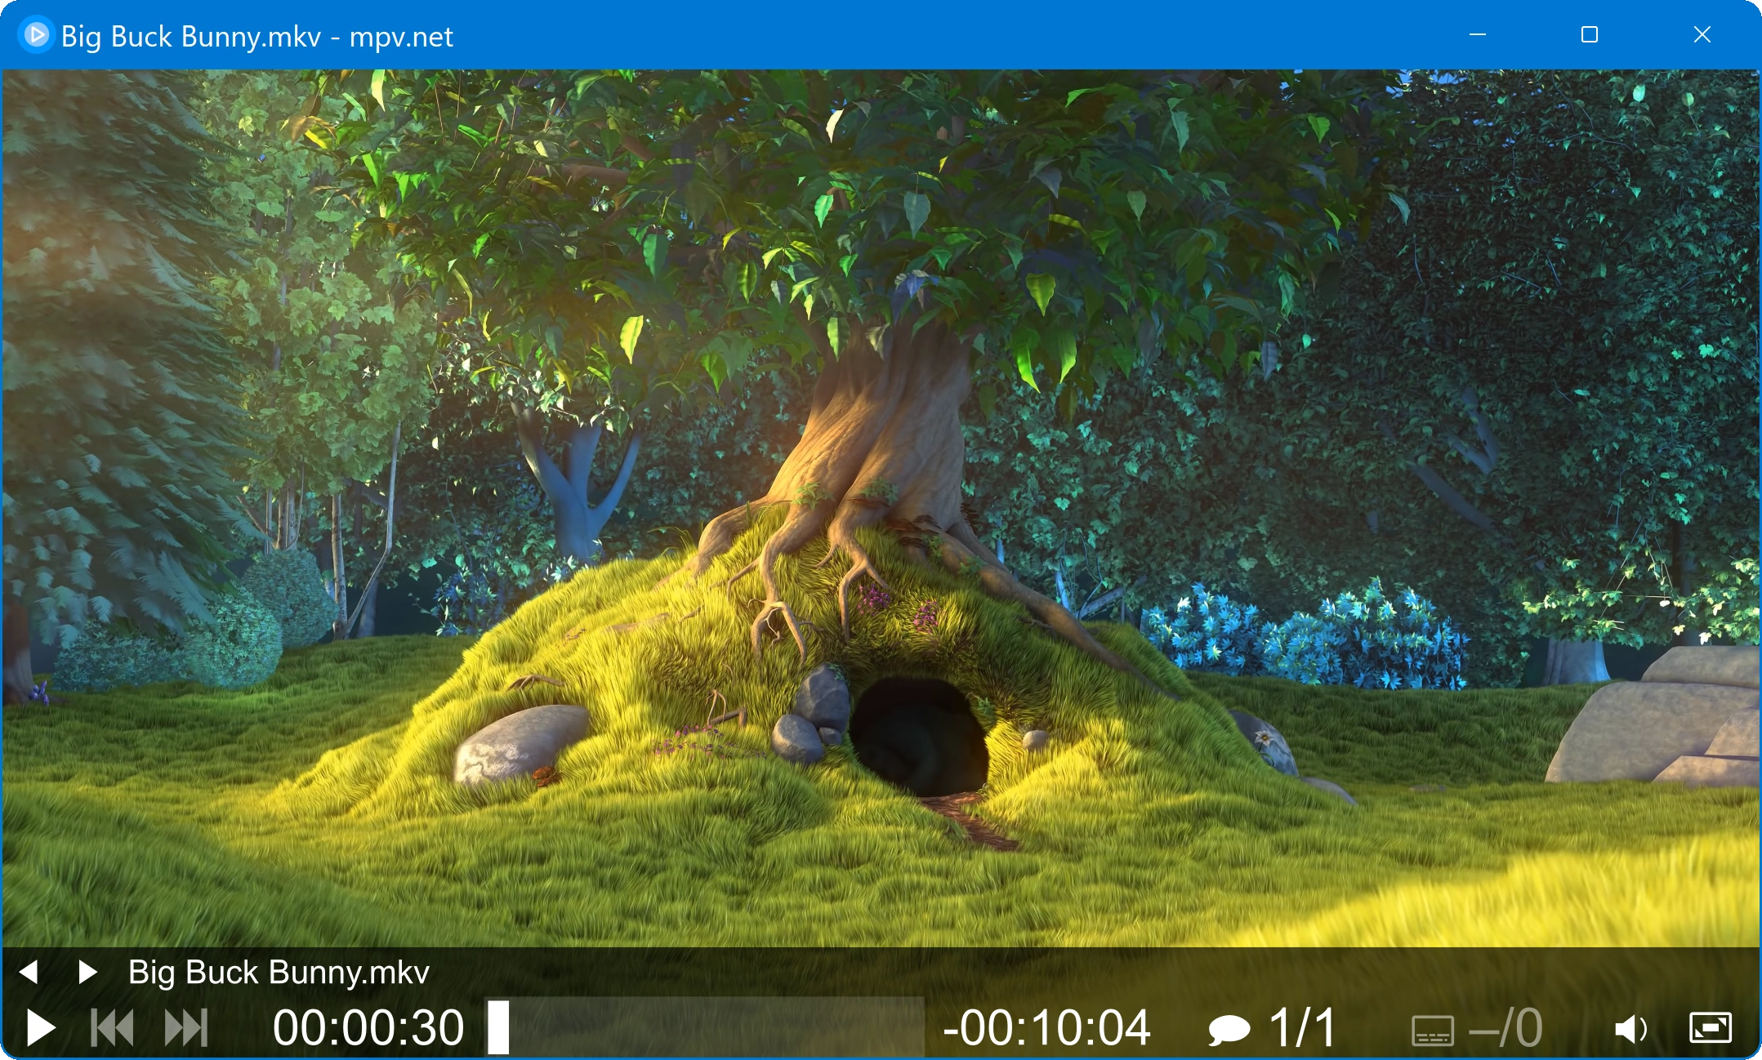Mute audio with the speaker icon
1762x1060 pixels.
tap(1630, 1029)
